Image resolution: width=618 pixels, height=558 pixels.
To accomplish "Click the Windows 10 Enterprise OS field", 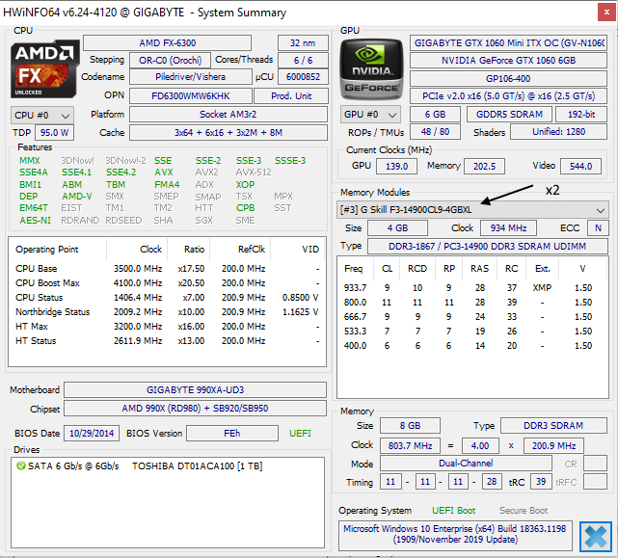I will [455, 535].
